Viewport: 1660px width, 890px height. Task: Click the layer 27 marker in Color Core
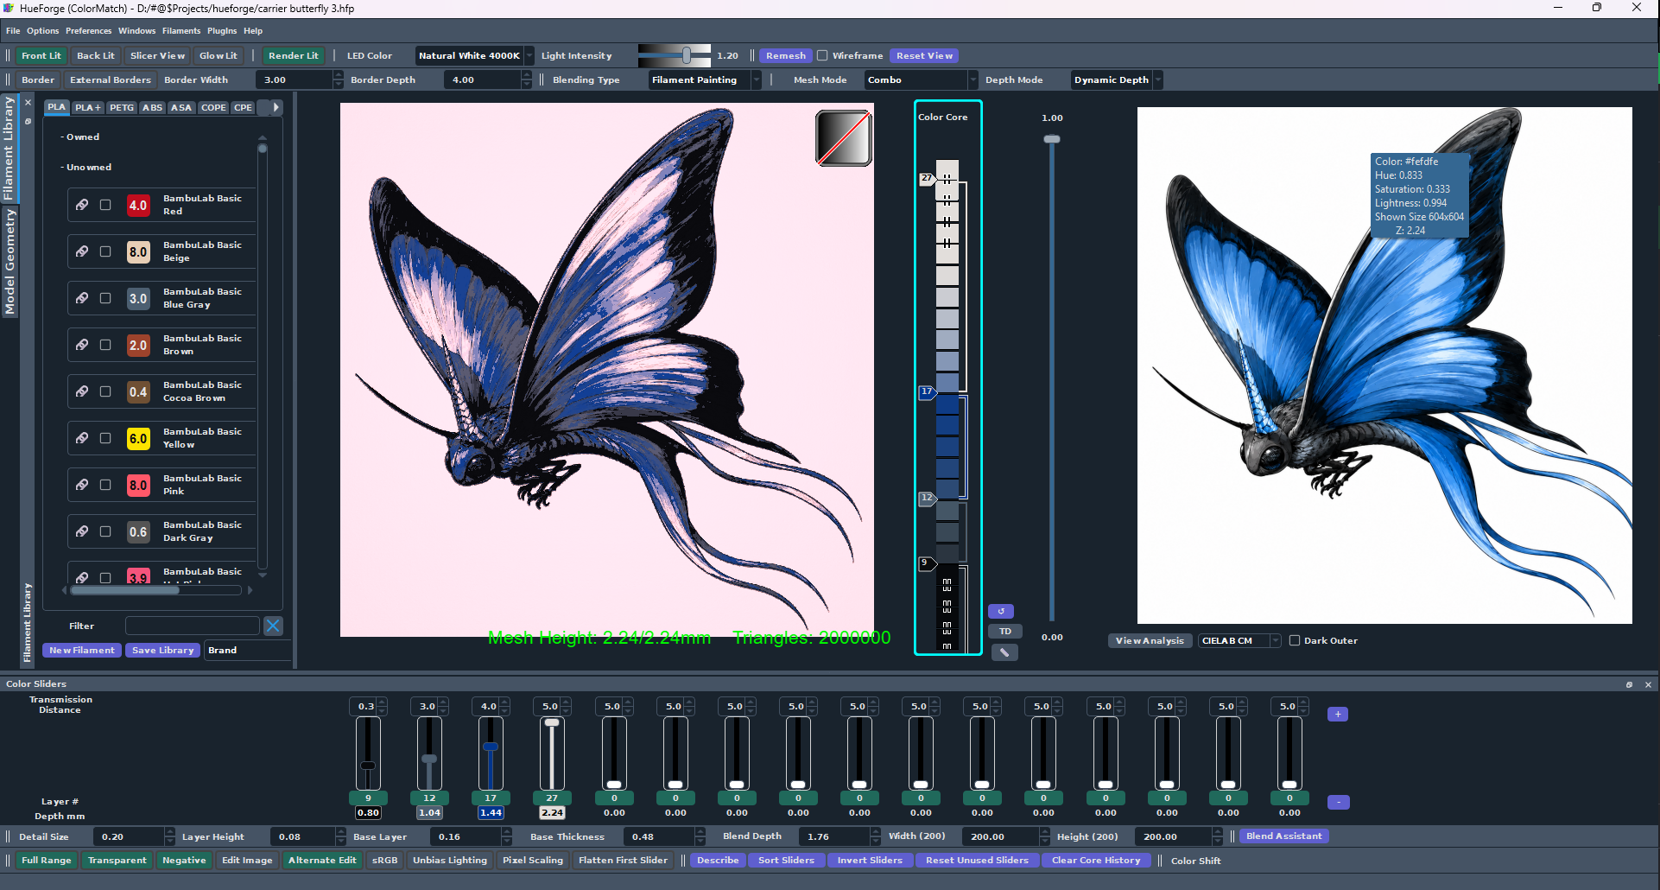(927, 179)
